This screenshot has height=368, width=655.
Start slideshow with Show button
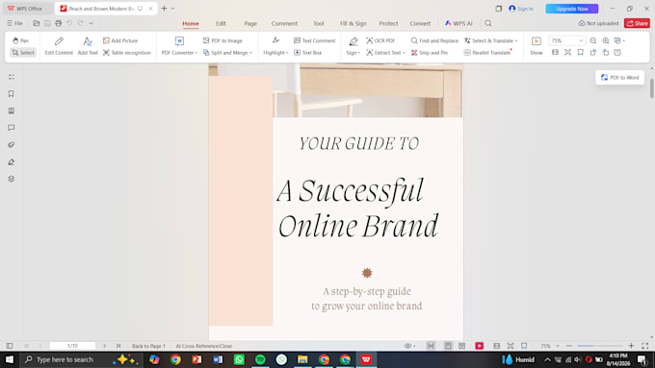(537, 46)
